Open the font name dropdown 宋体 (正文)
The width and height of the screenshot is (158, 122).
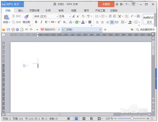click(46, 16)
